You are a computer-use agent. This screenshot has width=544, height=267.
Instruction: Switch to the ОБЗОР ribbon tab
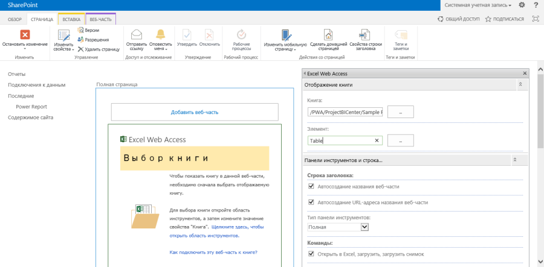click(x=15, y=19)
